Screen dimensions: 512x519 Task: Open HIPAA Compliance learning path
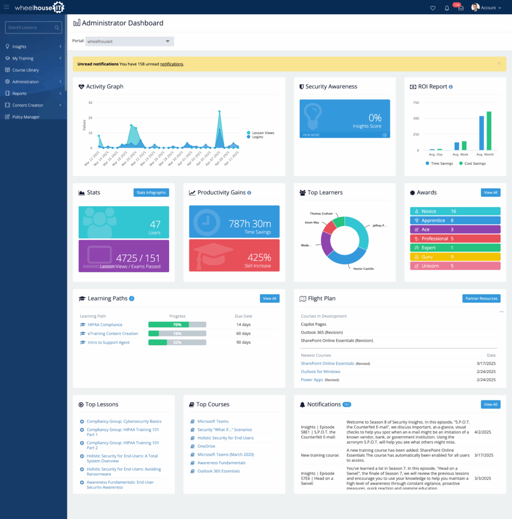(x=105, y=325)
